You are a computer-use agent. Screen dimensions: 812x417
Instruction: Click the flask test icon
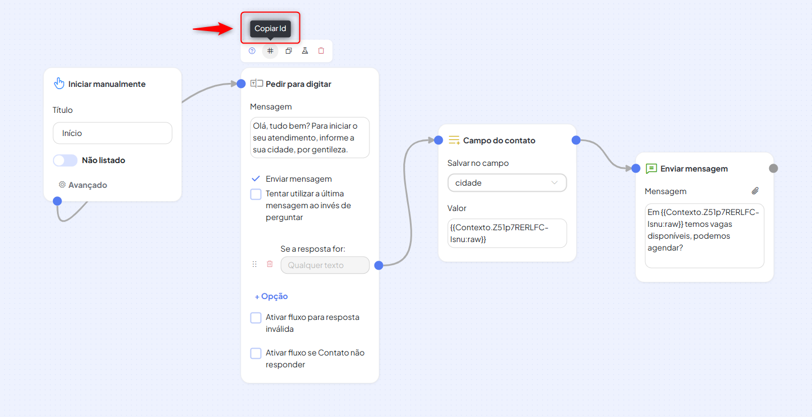(x=304, y=51)
